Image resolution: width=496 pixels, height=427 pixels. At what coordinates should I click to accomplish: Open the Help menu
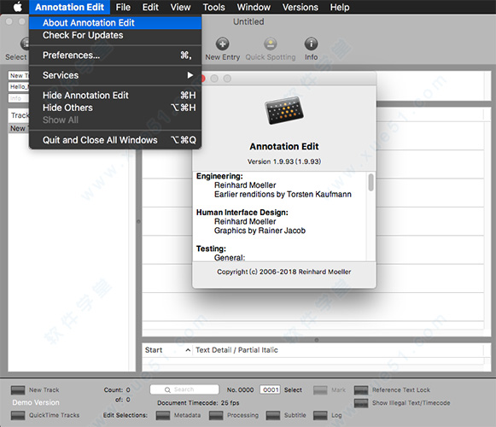[x=340, y=7]
